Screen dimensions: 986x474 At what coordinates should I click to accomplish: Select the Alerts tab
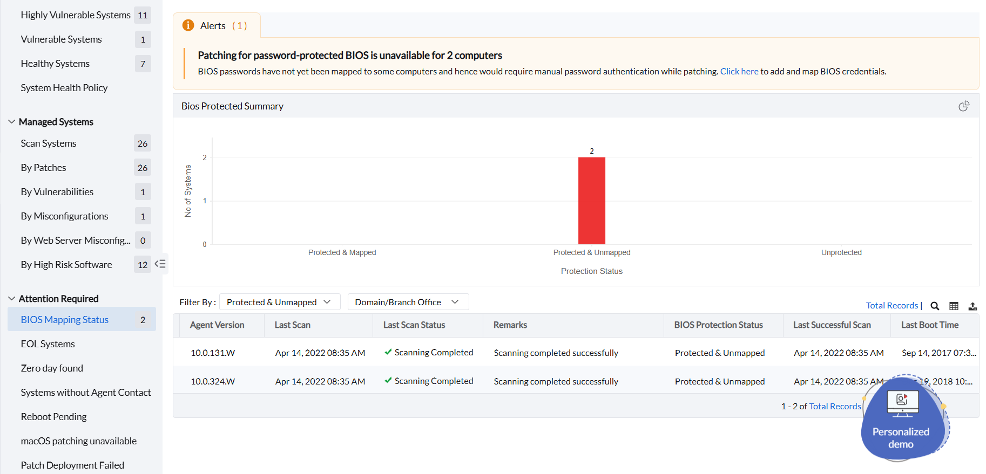tap(217, 26)
